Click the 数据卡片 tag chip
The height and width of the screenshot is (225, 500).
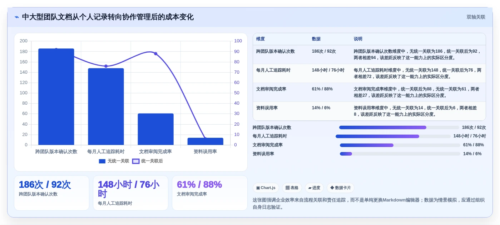341,188
